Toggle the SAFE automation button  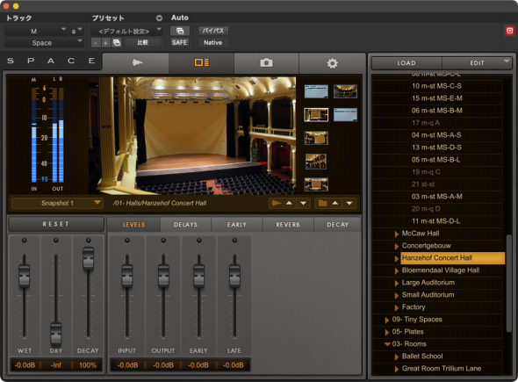pos(180,43)
